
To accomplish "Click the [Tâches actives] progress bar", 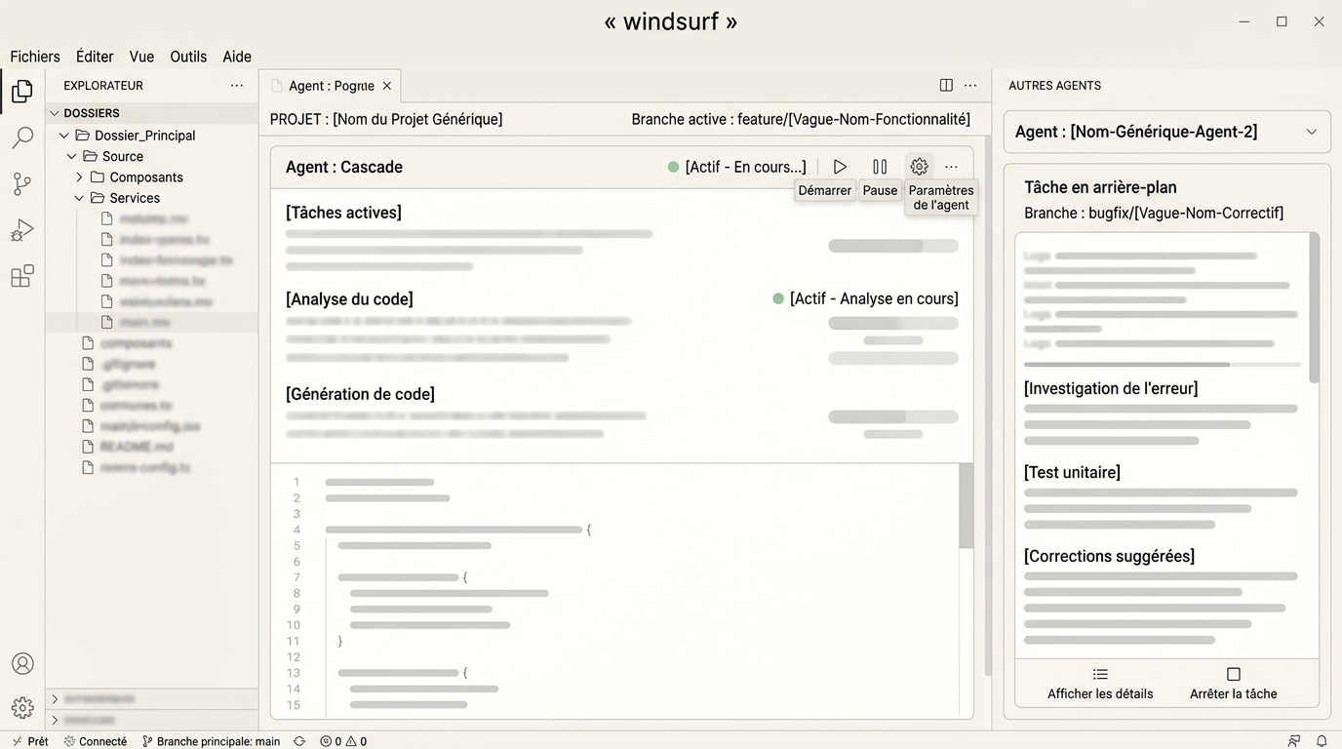I will pyautogui.click(x=893, y=246).
